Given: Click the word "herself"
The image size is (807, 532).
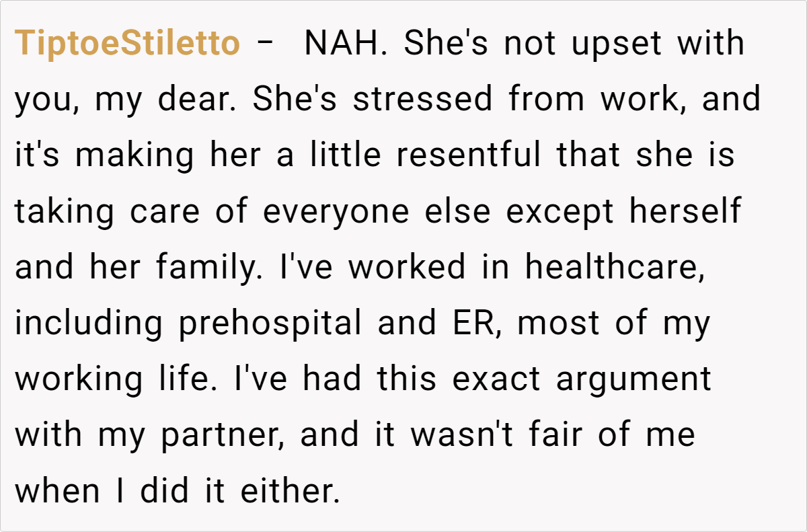Looking at the screenshot, I should (x=685, y=211).
